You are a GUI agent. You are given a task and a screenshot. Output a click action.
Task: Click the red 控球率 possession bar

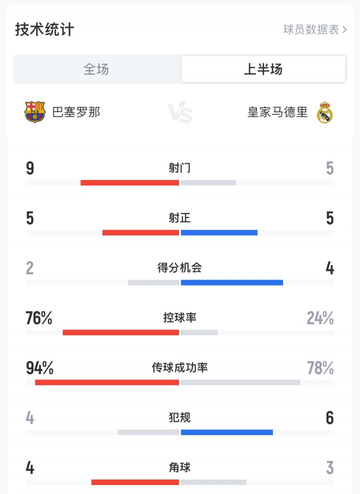tap(120, 332)
